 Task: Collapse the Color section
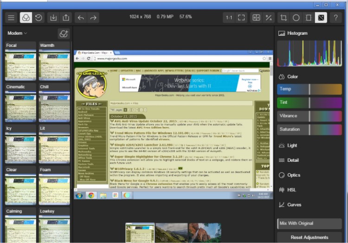coord(288,77)
